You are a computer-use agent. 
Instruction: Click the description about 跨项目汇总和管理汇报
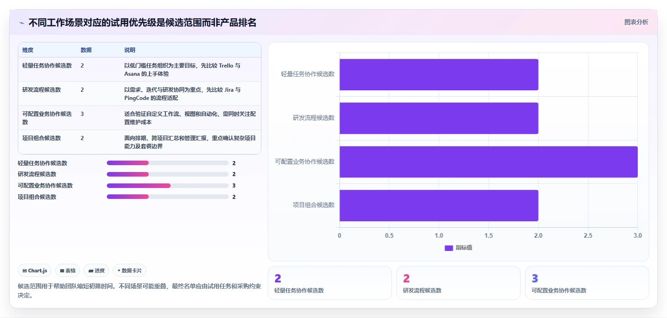[x=190, y=142]
